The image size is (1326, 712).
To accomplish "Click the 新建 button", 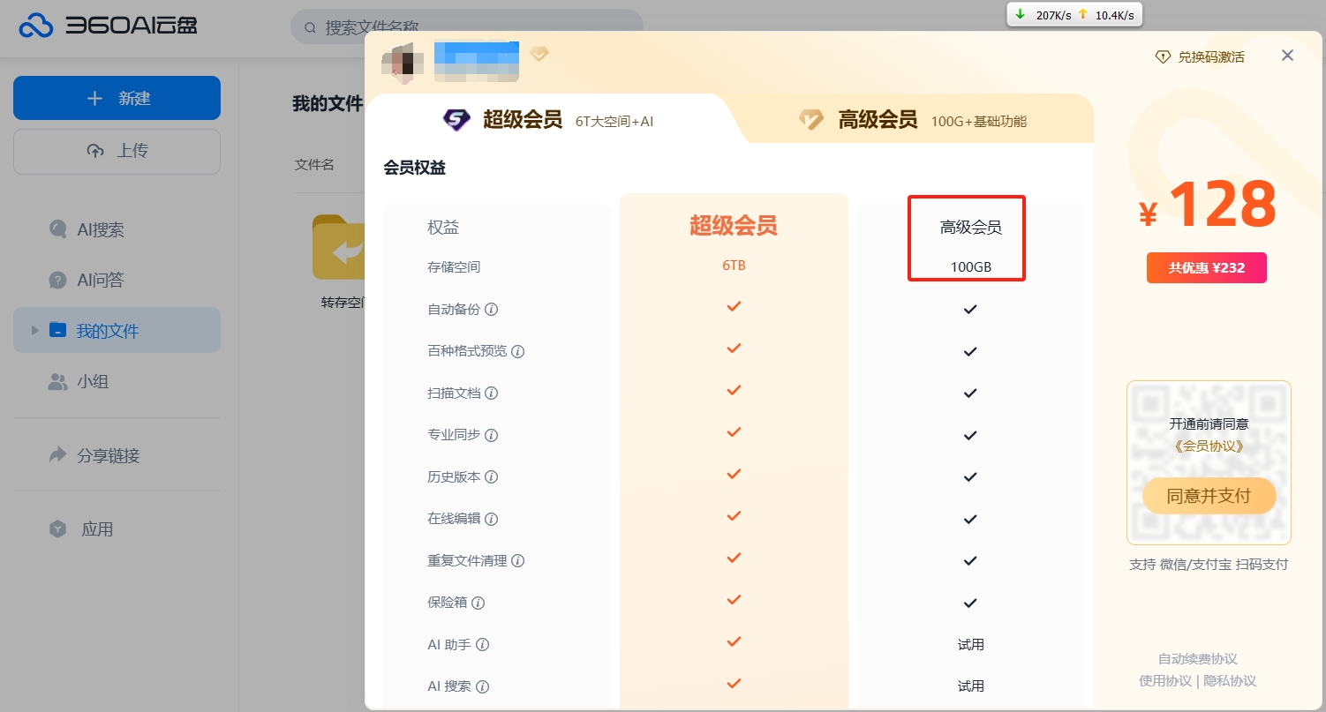I will 117,98.
